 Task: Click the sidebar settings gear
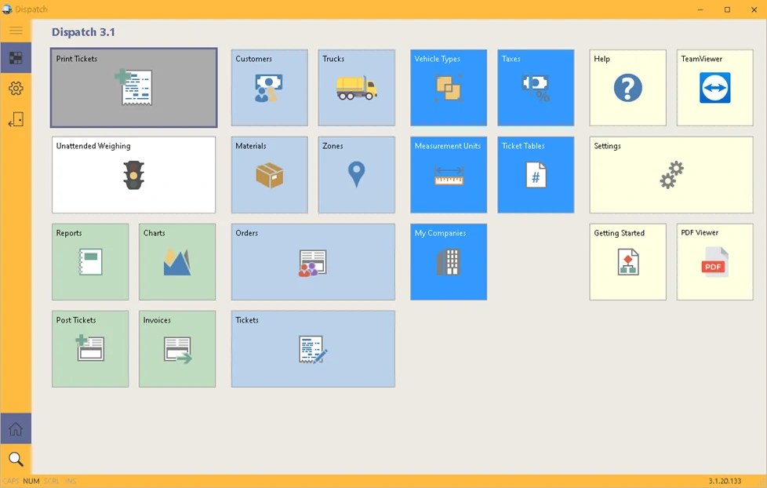point(16,89)
